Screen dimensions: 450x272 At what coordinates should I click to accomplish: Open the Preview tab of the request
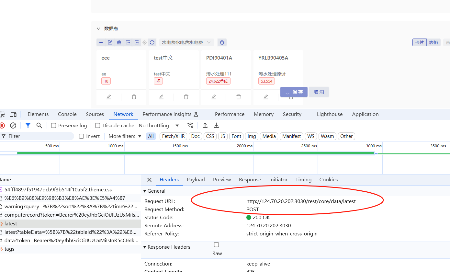coord(222,180)
